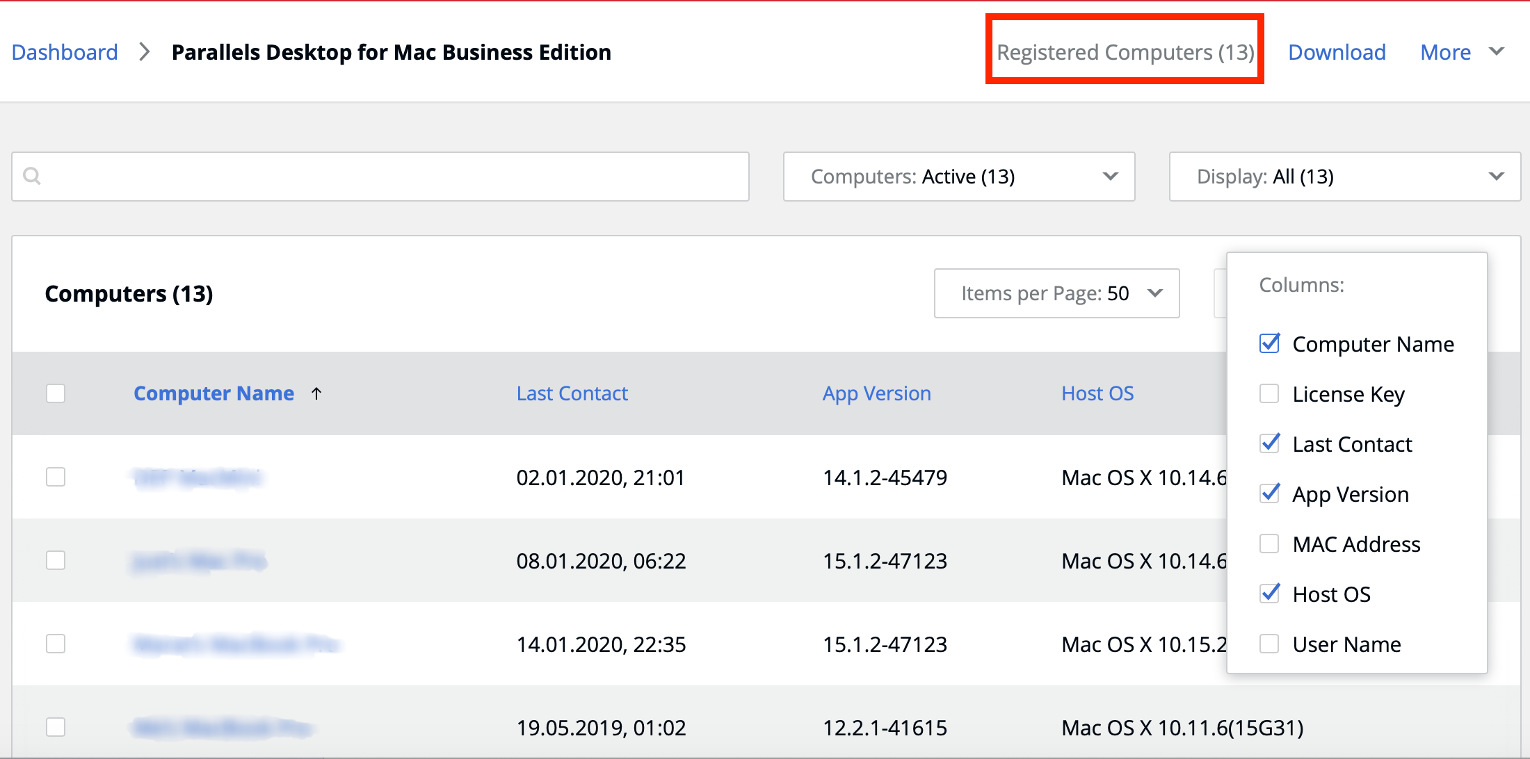Viewport: 1530px width, 759px height.
Task: Check the License Key column checkbox
Action: pyautogui.click(x=1269, y=394)
